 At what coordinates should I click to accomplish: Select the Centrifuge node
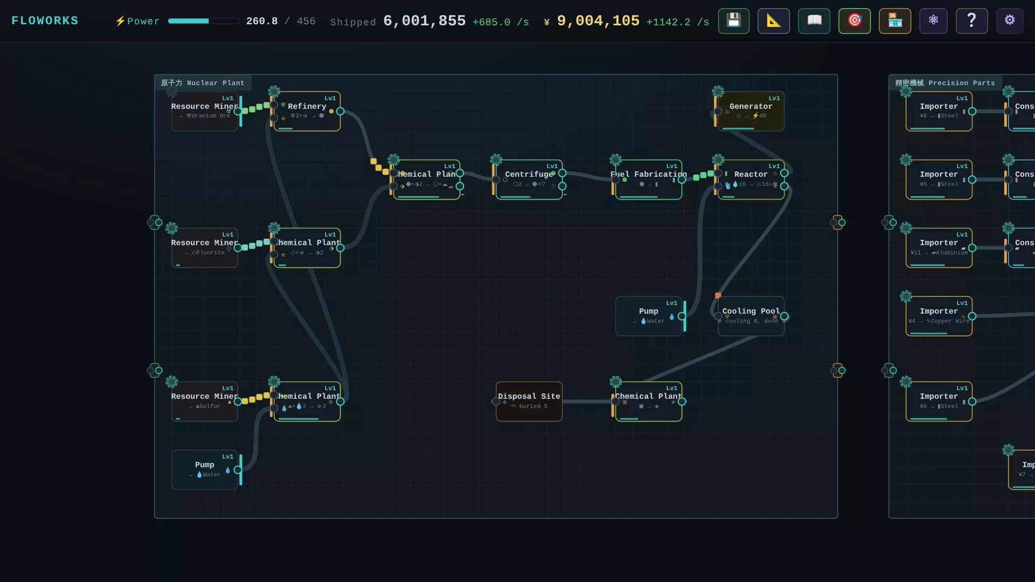pos(529,179)
